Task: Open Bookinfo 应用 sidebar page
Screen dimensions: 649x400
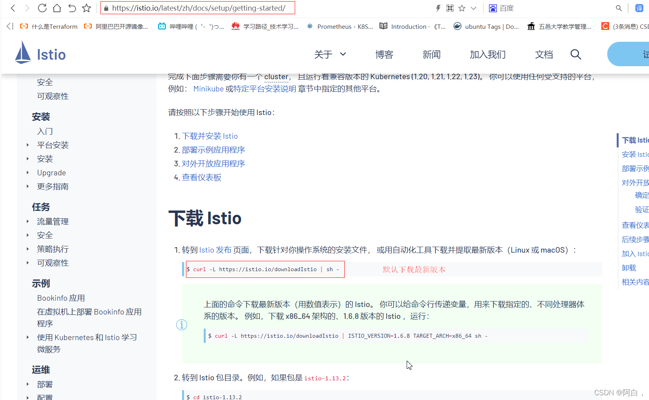Action: (61, 298)
